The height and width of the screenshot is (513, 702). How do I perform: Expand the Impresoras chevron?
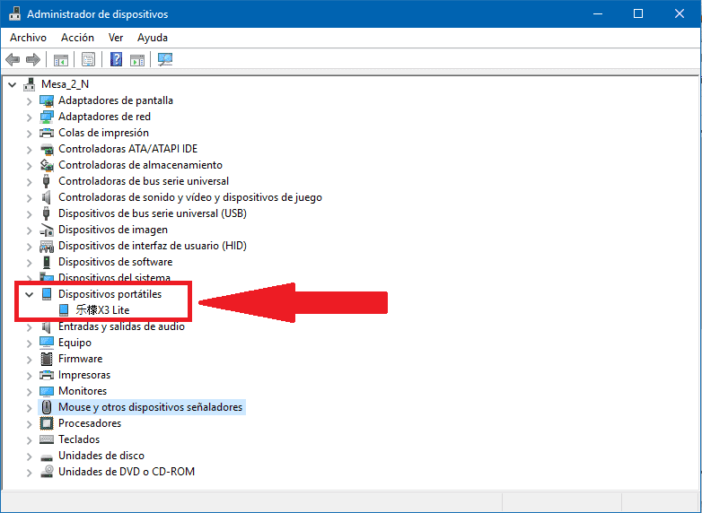[29, 375]
